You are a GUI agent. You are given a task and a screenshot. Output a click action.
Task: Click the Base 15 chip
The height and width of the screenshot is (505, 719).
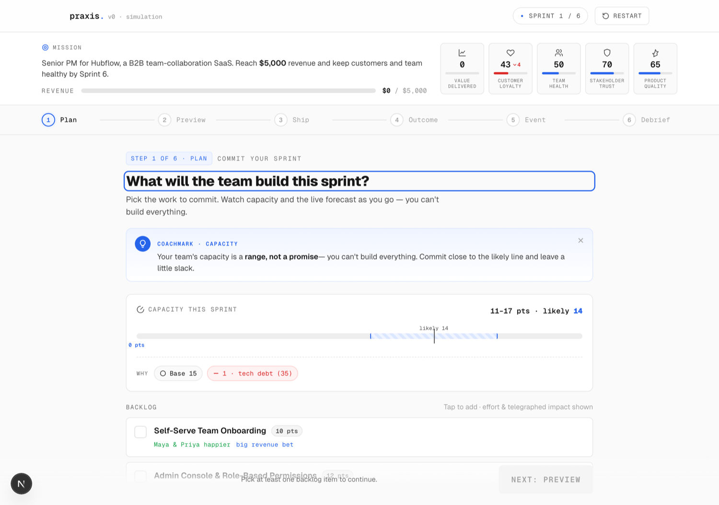click(x=178, y=373)
